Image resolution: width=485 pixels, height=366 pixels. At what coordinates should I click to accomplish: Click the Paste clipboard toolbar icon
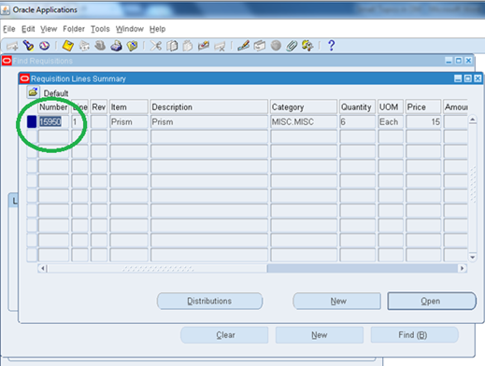[x=188, y=46]
